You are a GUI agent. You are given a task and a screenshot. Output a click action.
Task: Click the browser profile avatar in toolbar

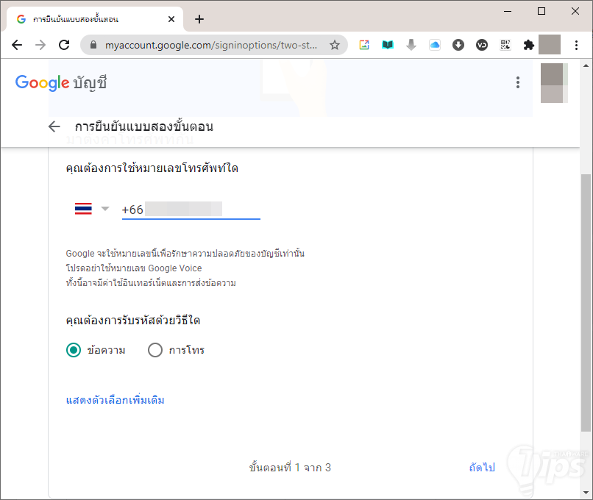tap(550, 45)
